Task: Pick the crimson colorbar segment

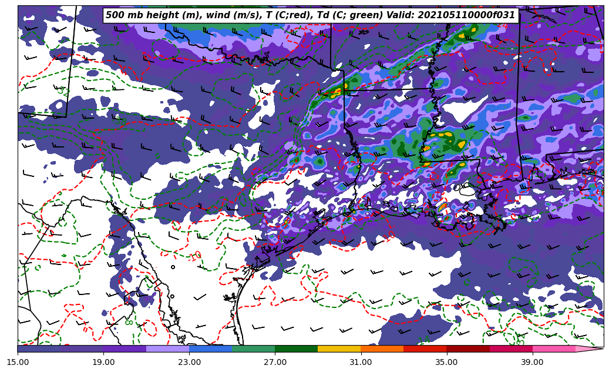Action: tap(510, 349)
